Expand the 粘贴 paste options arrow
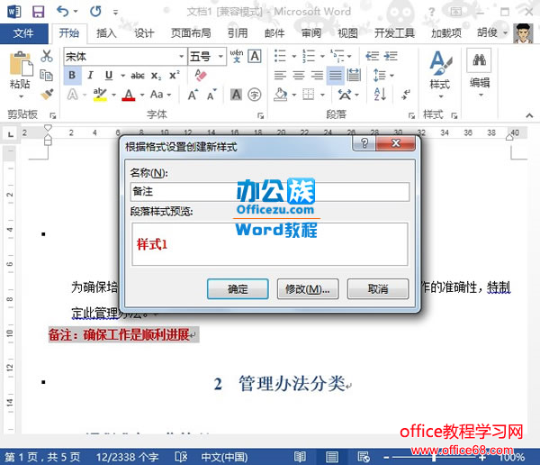Screen dimensions: 540x465 21,96
